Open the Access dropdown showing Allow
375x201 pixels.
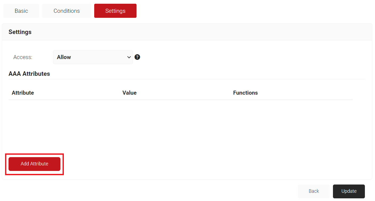pos(93,57)
